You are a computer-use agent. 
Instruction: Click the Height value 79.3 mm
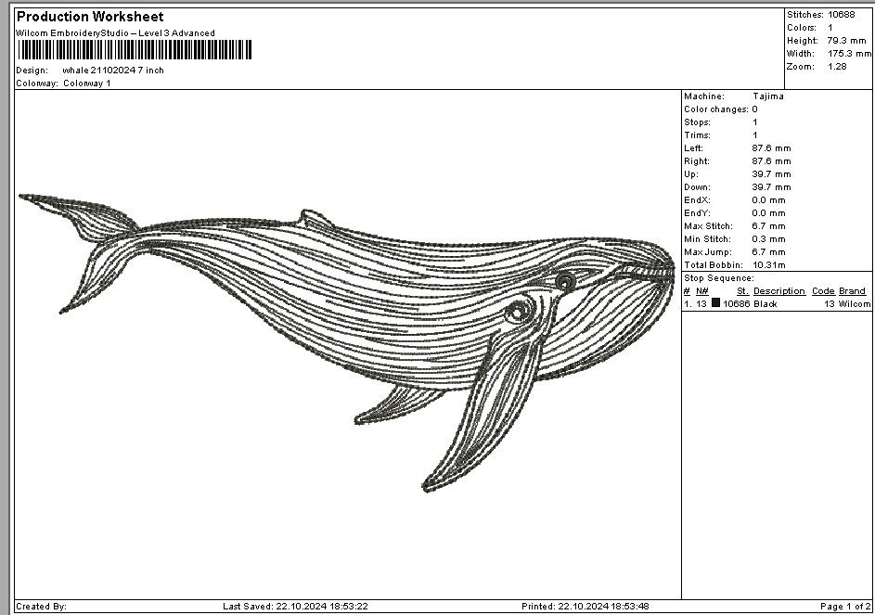846,41
